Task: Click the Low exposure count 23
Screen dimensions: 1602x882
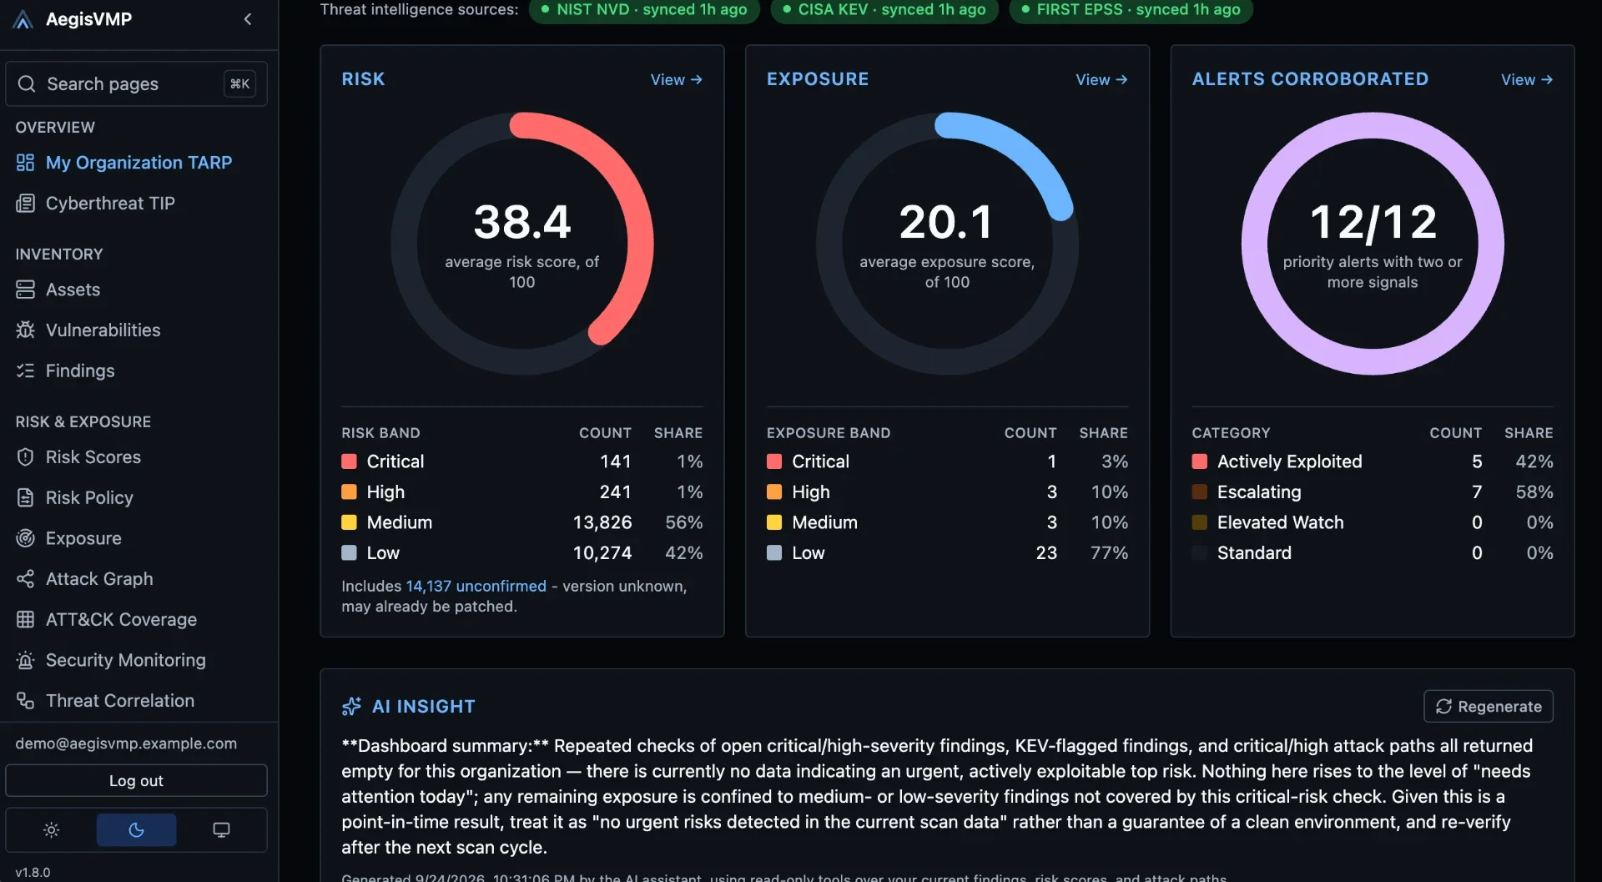Action: click(1046, 552)
